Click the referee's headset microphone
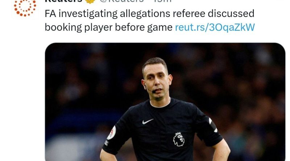290x161 pixels. (154, 91)
